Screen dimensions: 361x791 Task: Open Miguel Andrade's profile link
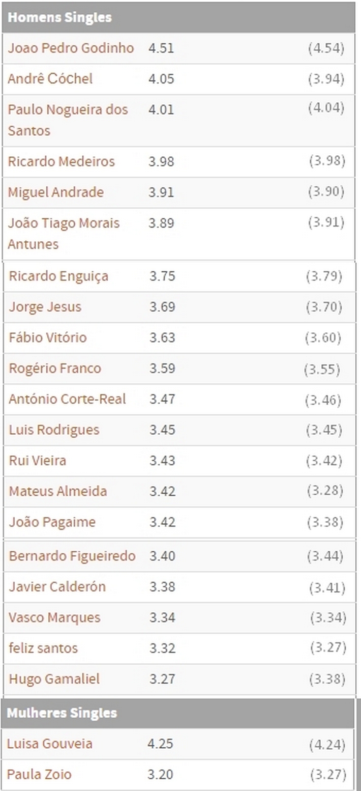(55, 192)
